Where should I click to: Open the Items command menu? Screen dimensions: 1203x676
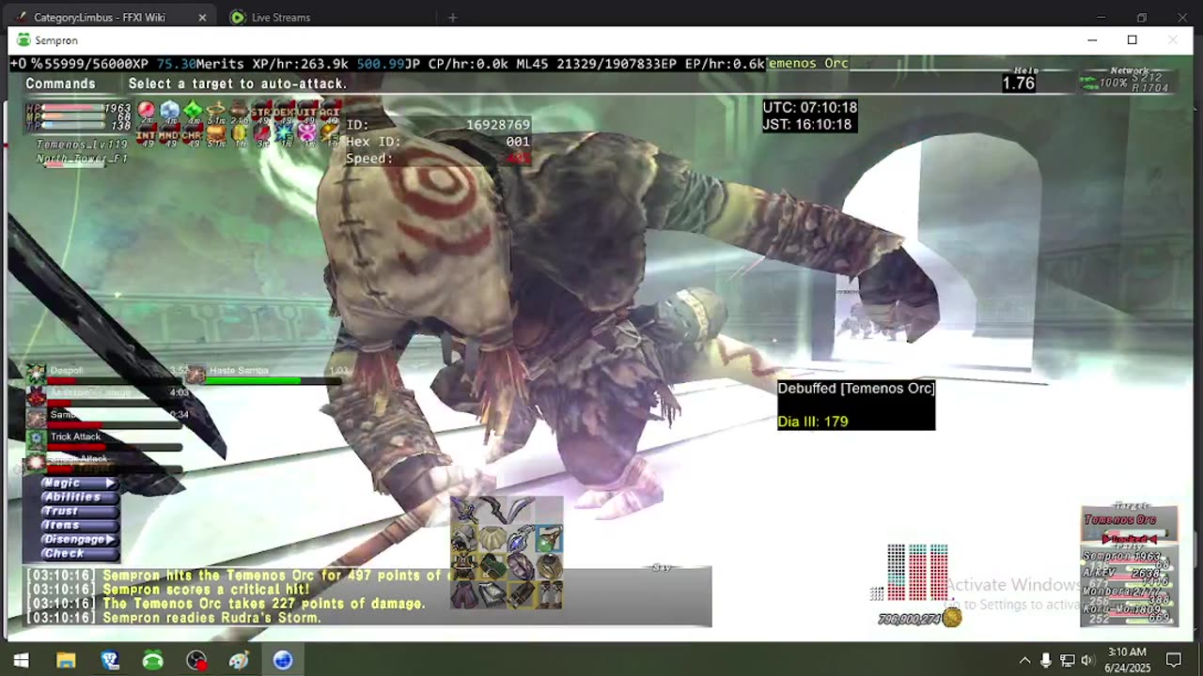(80, 525)
